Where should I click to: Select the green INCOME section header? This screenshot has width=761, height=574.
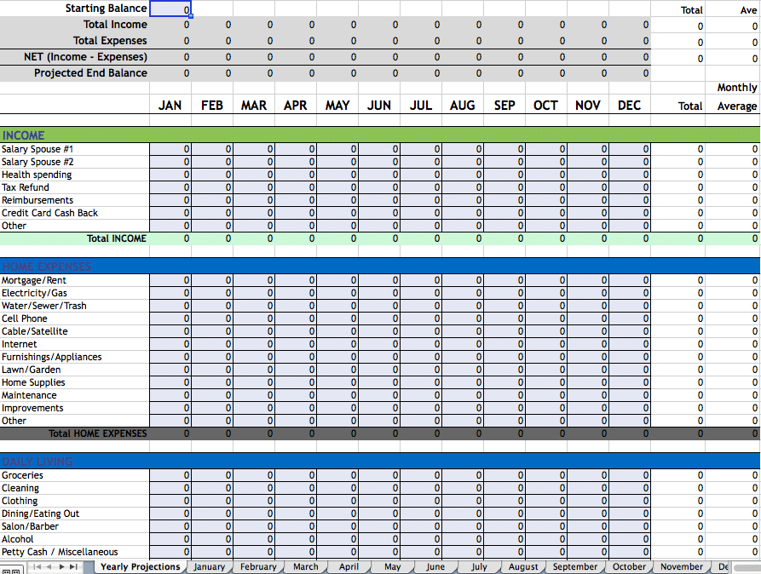(x=380, y=135)
